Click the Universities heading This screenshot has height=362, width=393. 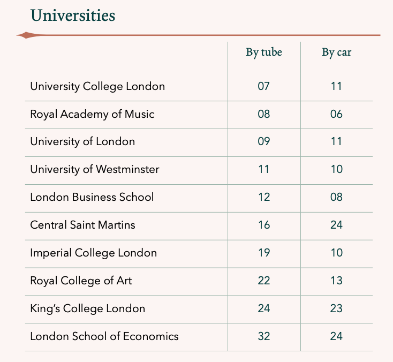(73, 16)
